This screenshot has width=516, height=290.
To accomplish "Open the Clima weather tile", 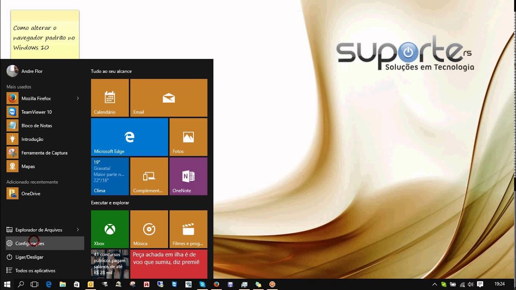I will [x=110, y=176].
